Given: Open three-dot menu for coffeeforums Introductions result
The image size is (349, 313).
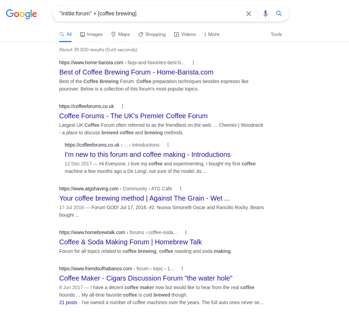Looking at the screenshot, I should 168,145.
